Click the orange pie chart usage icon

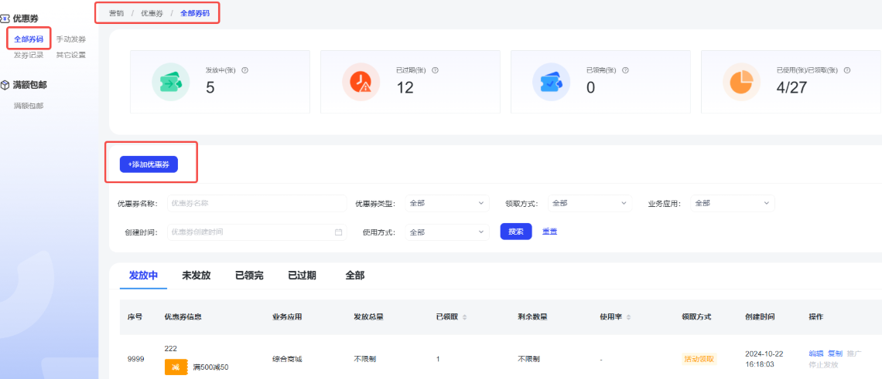click(741, 82)
